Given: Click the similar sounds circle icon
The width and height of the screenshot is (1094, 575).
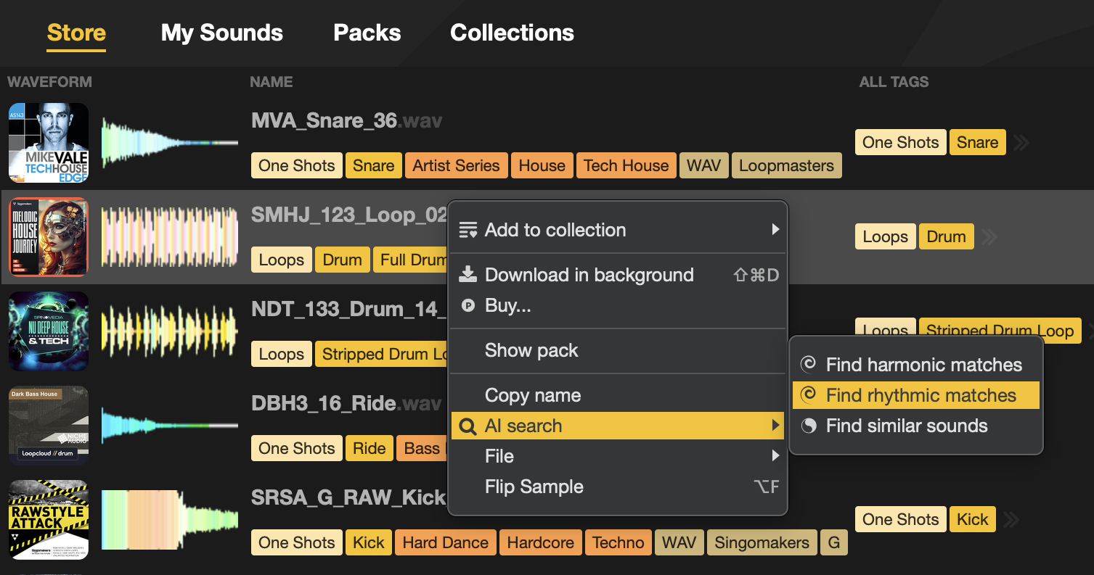Looking at the screenshot, I should click(808, 426).
